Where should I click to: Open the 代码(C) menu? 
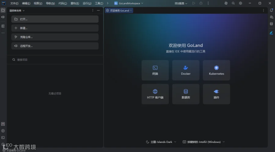pyautogui.click(x=63, y=3)
